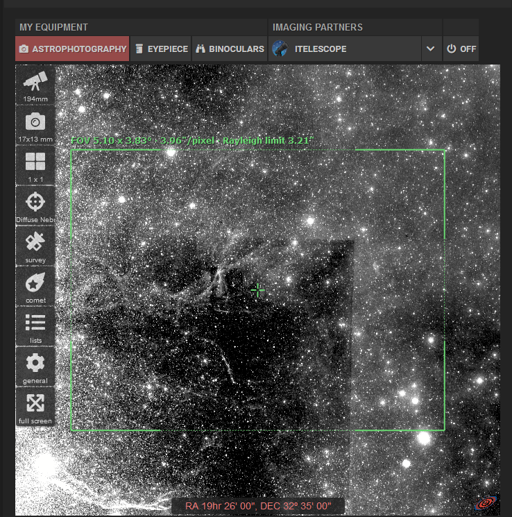Click the MY EQUIPMENT heading
The height and width of the screenshot is (517, 512).
[53, 27]
